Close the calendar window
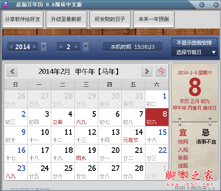Image resolution: width=221 pixels, height=191 pixels. pyautogui.click(x=216, y=5)
